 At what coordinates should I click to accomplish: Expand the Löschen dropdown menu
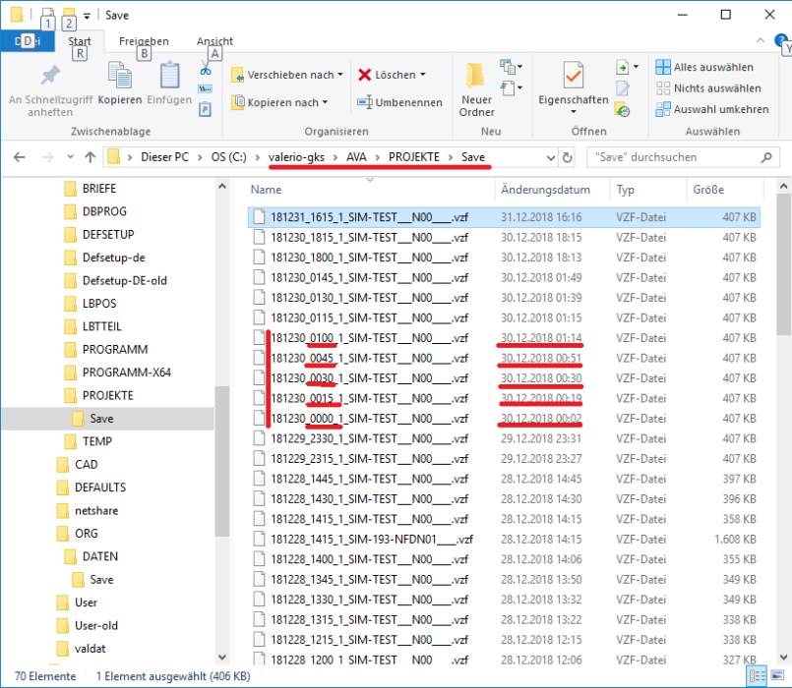coord(422,75)
